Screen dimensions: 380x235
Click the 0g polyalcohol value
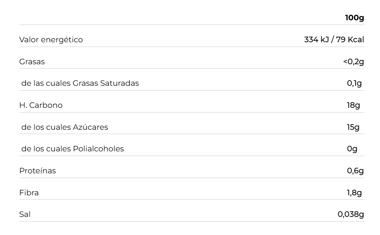click(352, 149)
